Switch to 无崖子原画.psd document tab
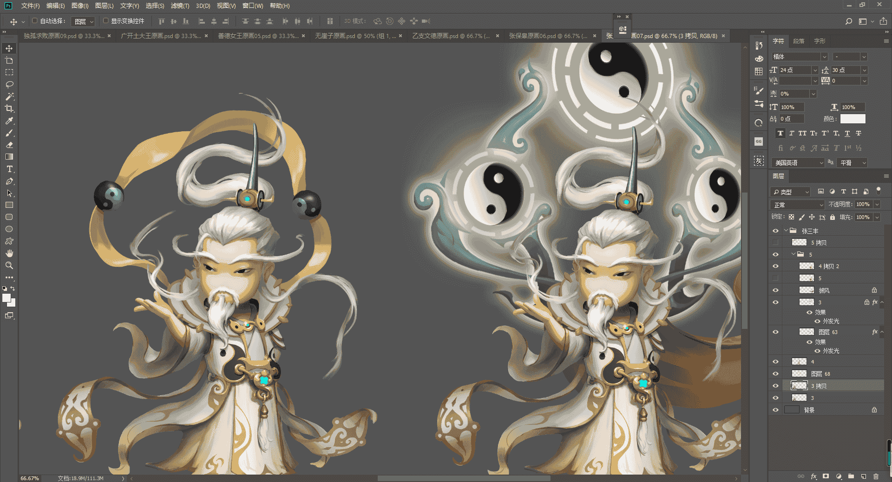The height and width of the screenshot is (482, 892). click(x=355, y=36)
